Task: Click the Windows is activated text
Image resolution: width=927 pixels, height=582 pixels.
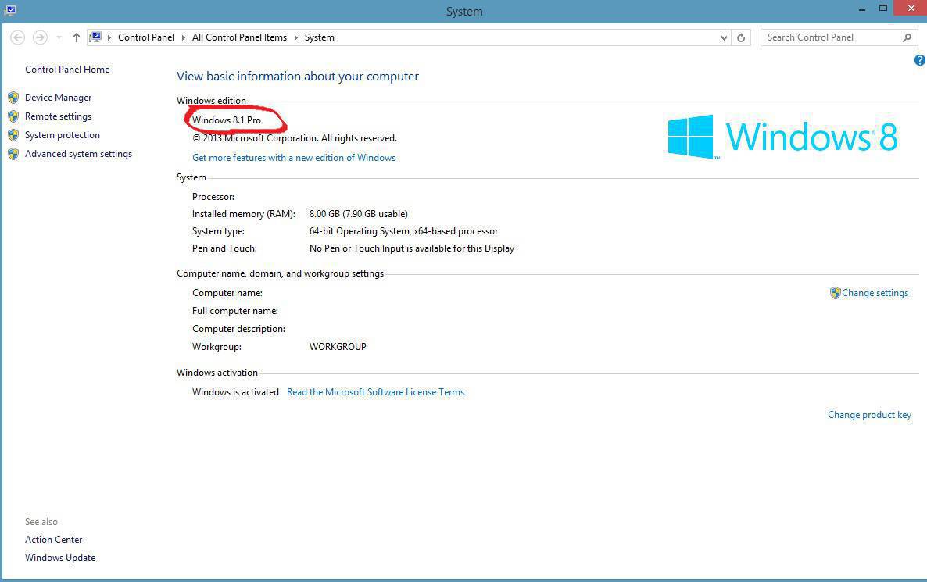Action: click(235, 392)
